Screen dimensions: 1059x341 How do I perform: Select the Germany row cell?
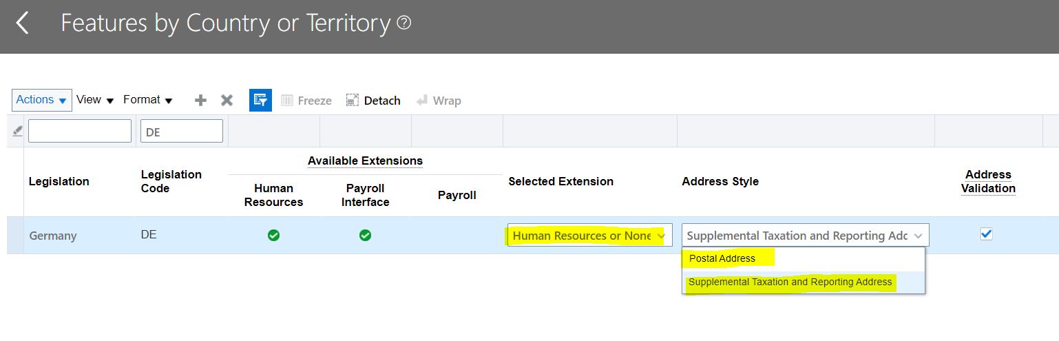[53, 236]
